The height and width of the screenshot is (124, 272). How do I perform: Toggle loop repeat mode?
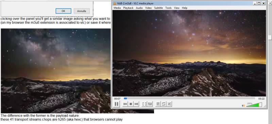pos(164,104)
